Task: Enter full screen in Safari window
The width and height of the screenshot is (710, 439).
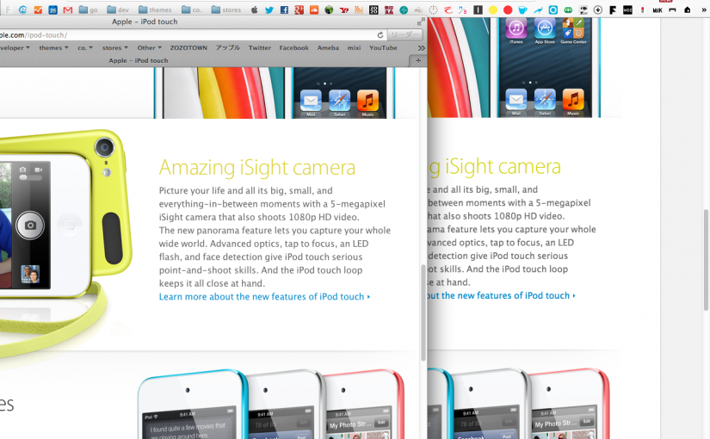Action: (x=421, y=22)
